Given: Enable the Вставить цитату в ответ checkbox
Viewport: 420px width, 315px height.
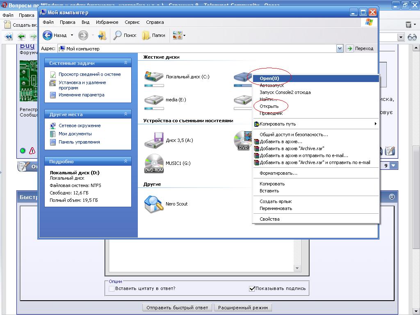Looking at the screenshot, I should 112,288.
